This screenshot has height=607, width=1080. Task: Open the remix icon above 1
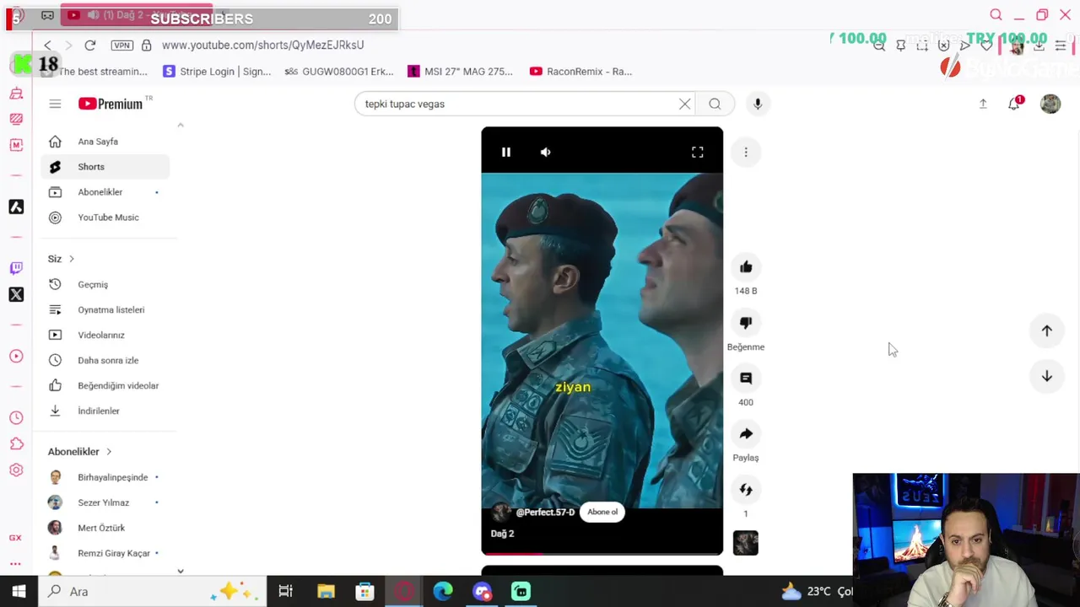point(746,490)
